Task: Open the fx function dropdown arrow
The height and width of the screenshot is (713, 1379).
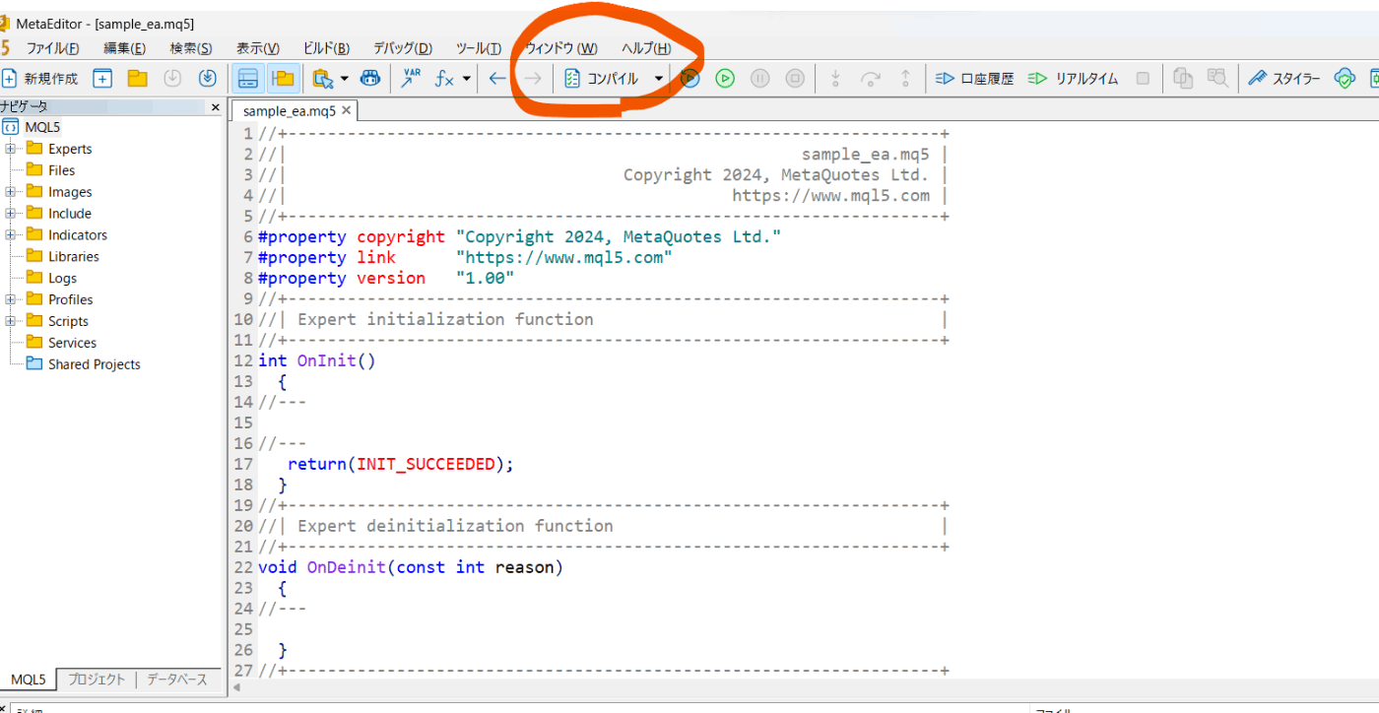Action: coord(466,79)
